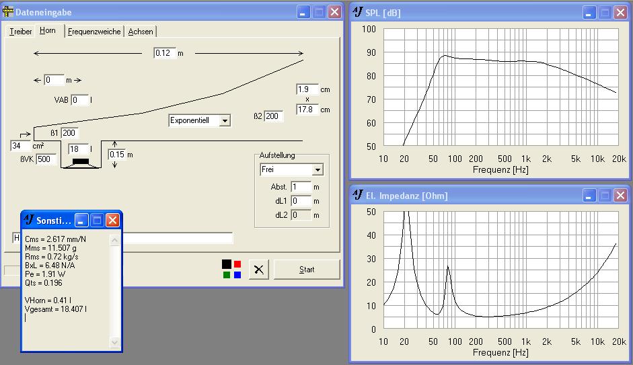Click the mouth width field 17.8 cm

tap(307, 110)
